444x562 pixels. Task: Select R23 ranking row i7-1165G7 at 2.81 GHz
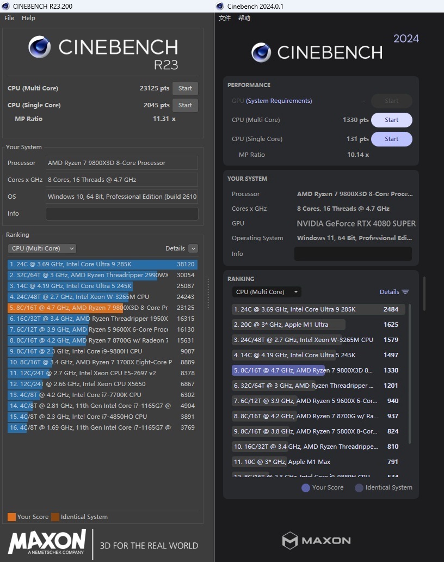click(x=102, y=406)
